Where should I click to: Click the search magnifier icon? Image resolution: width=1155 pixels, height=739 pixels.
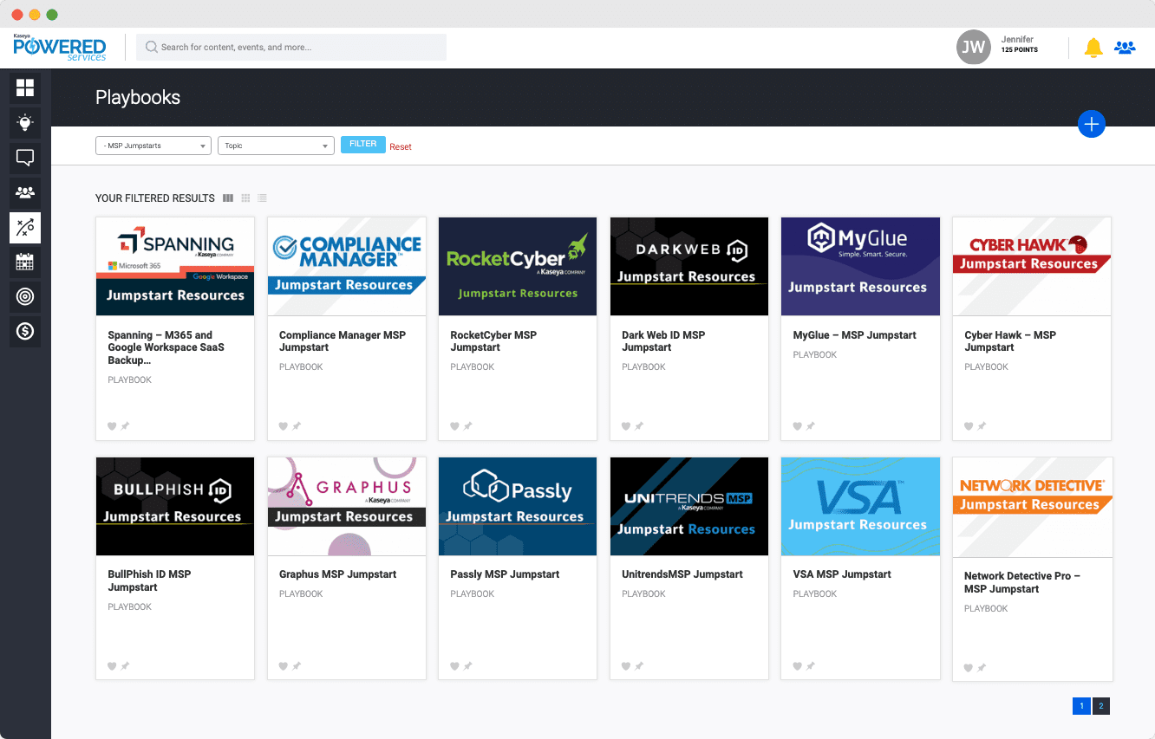[152, 47]
